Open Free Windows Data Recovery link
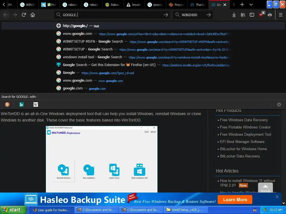286x214 pixels. pyautogui.click(x=244, y=120)
